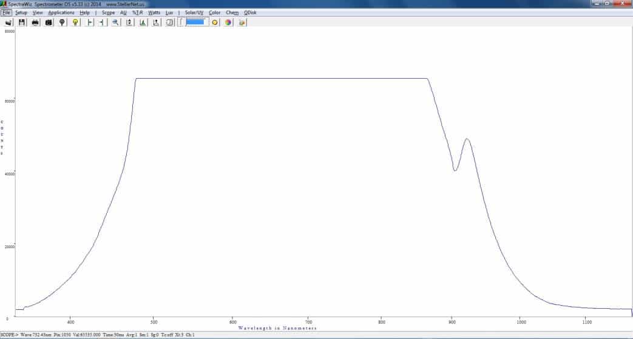633x339 pixels.
Task: Open the Help menu
Action: (84, 13)
